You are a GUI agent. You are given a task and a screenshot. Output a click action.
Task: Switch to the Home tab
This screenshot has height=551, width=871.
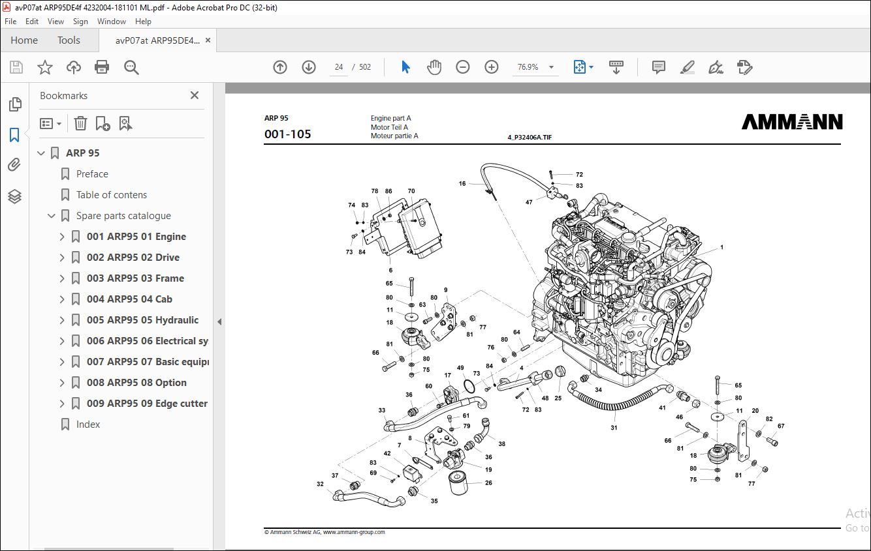pyautogui.click(x=24, y=40)
